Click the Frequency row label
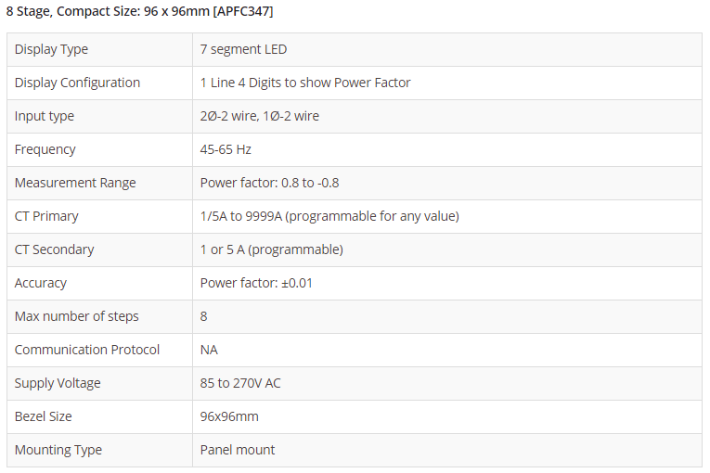 (45, 149)
